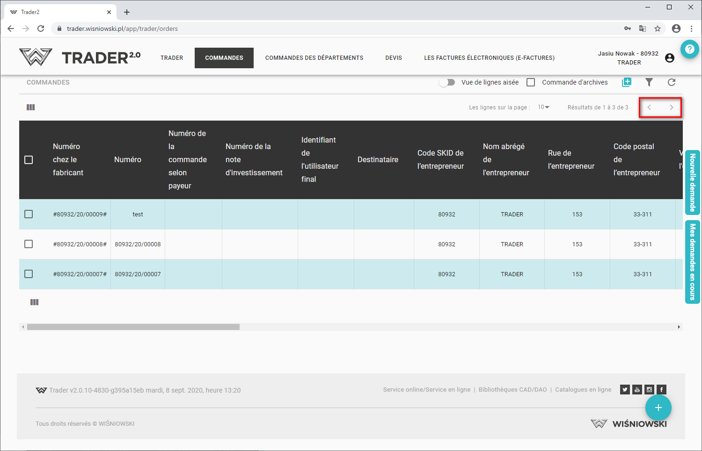This screenshot has height=451, width=702.
Task: Click the horizontal table scrollbar thumb
Action: click(133, 327)
